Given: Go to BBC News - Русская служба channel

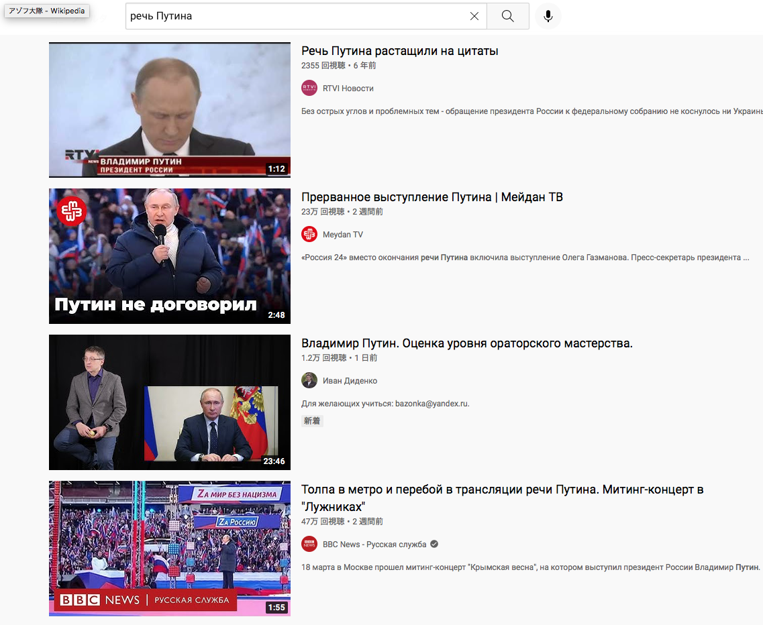Looking at the screenshot, I should point(374,545).
